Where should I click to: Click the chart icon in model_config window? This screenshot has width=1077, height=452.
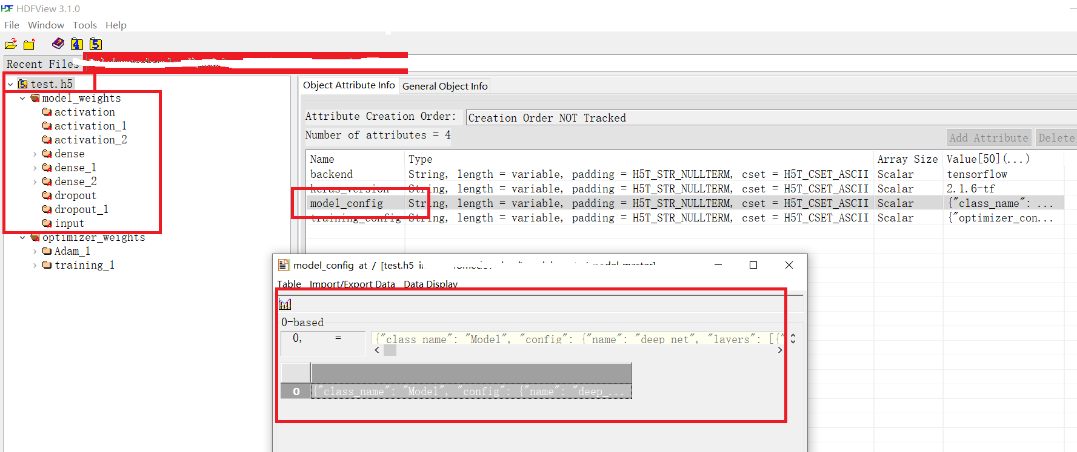285,304
